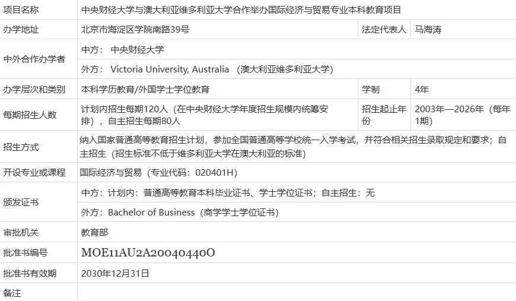Screen dimensions: 516x301
Task: Click 本科学历教育/外国学士学位教育 value
Action: [x=145, y=89]
